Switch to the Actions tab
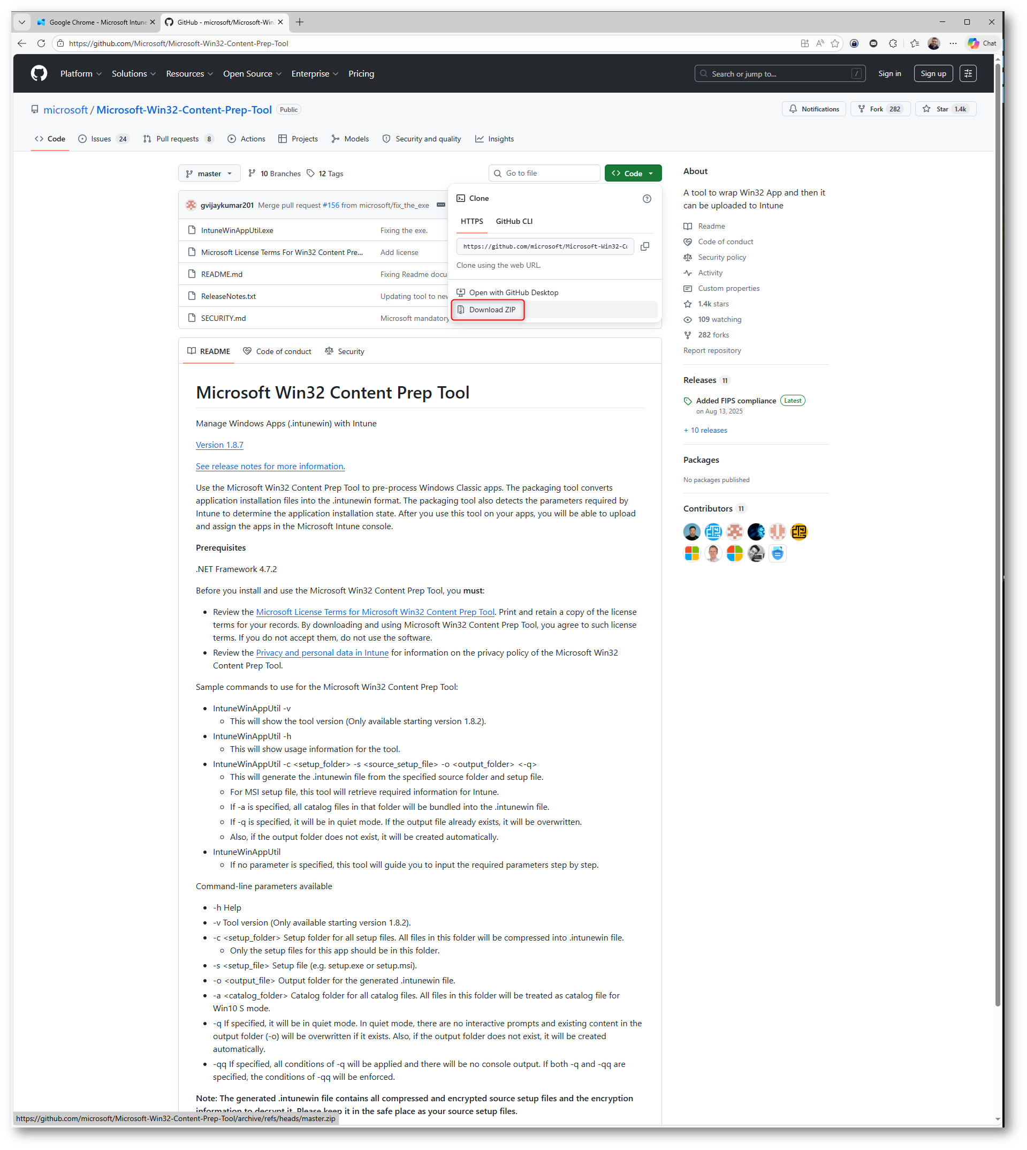Viewport: 1027px width, 1150px height. tap(247, 139)
